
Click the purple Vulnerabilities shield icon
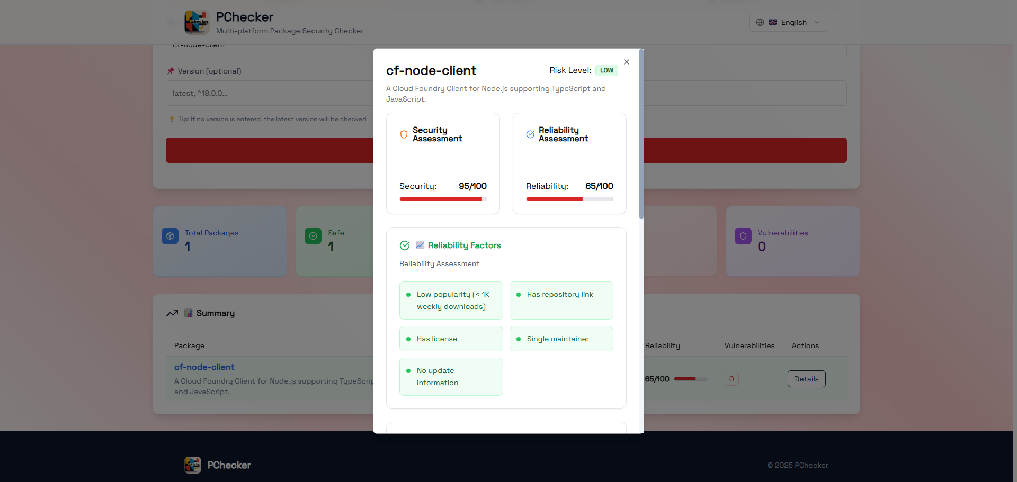coord(743,236)
